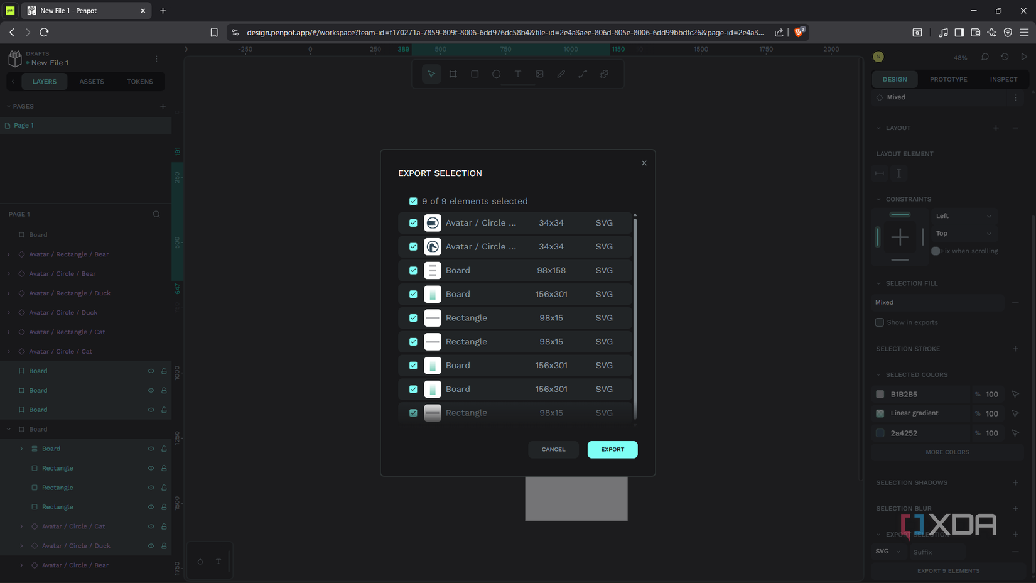
Task: Start the prototype view play icon
Action: (x=1024, y=57)
